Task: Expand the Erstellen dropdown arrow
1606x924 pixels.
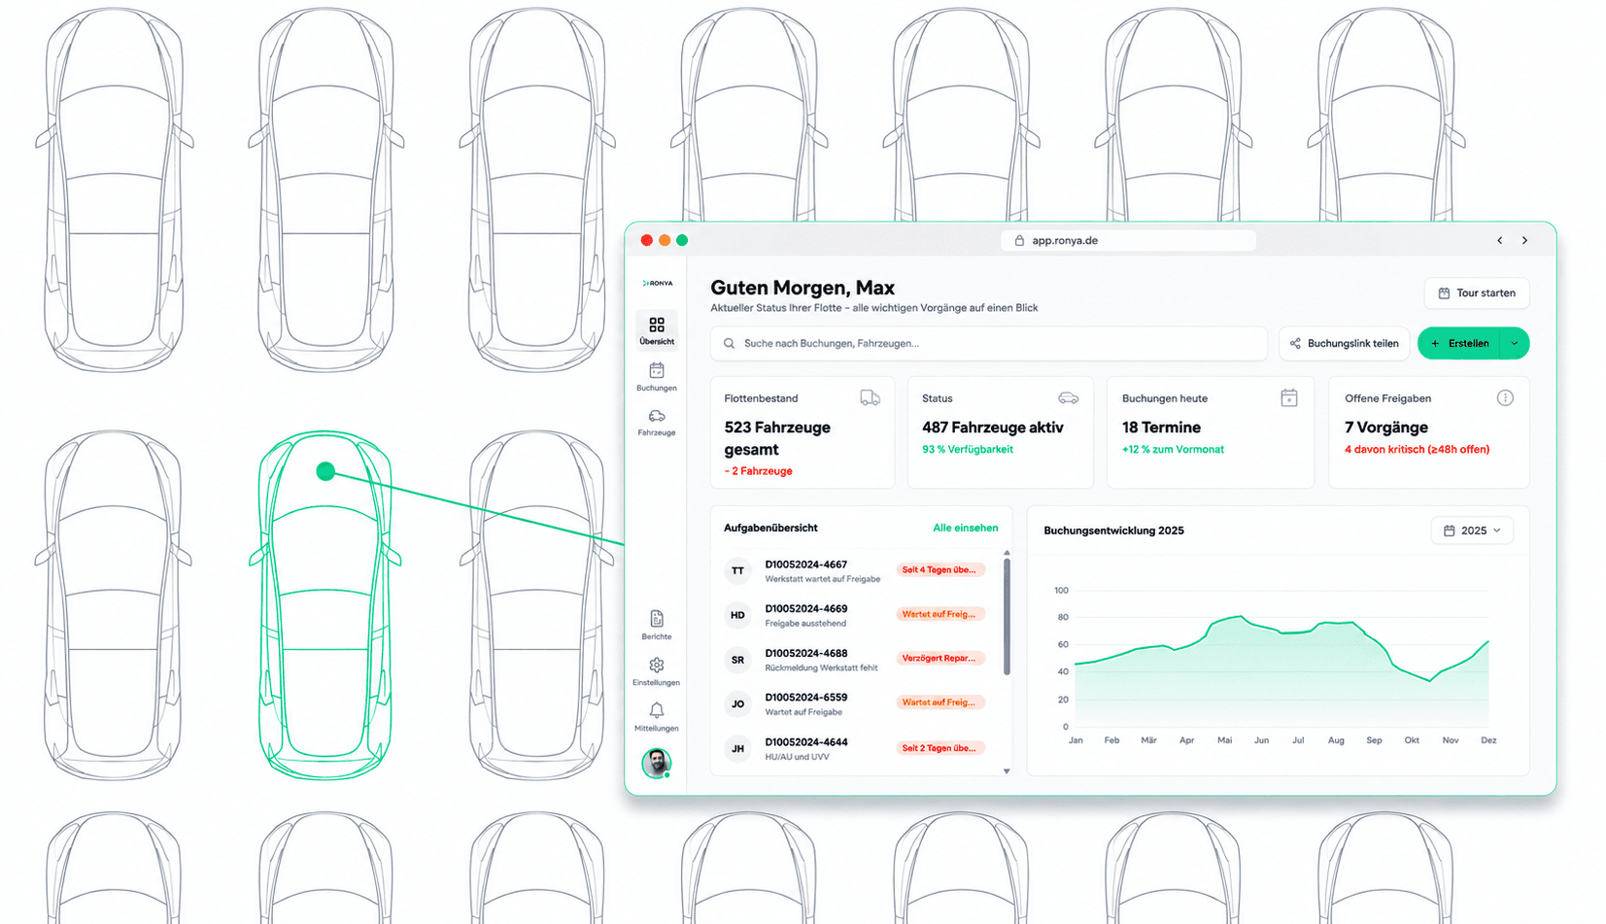Action: click(x=1515, y=343)
